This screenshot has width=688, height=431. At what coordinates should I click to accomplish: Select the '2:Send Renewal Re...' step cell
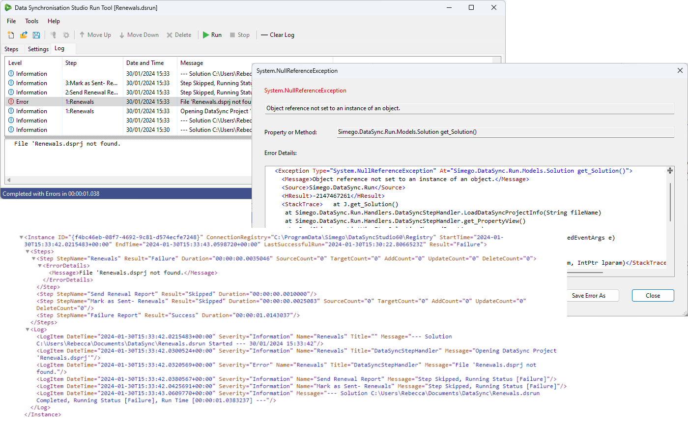point(91,92)
